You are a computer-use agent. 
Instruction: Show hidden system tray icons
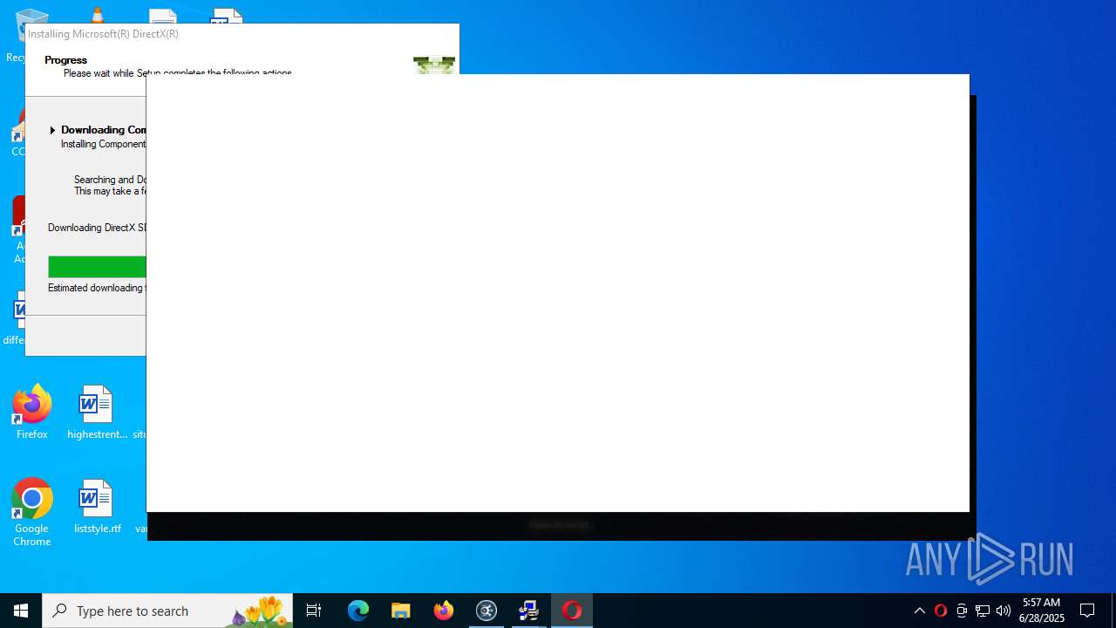point(920,611)
